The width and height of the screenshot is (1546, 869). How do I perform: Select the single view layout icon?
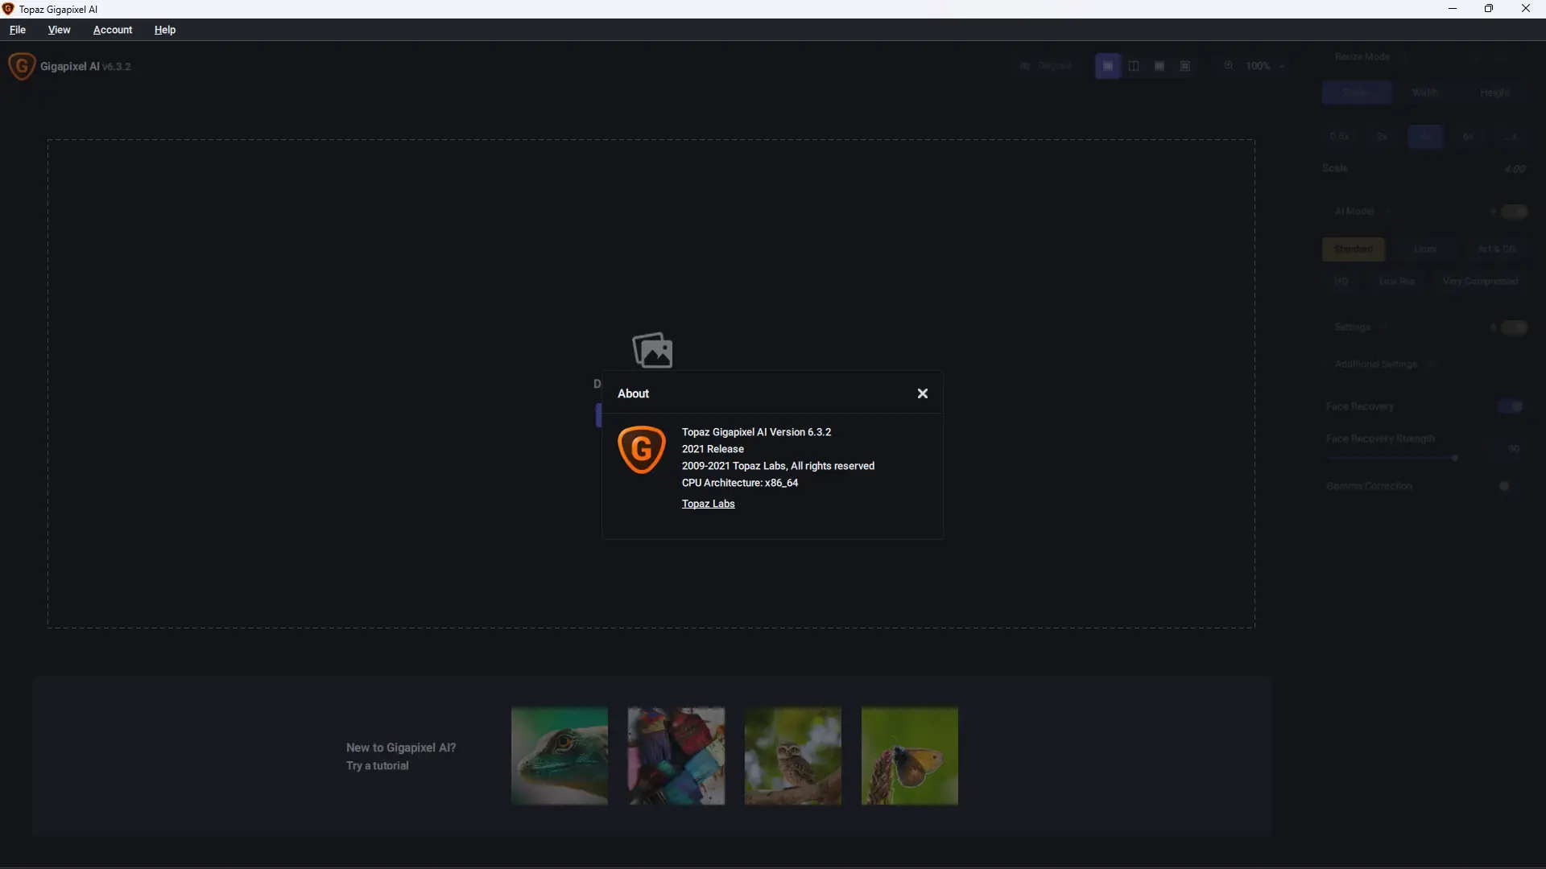point(1108,66)
